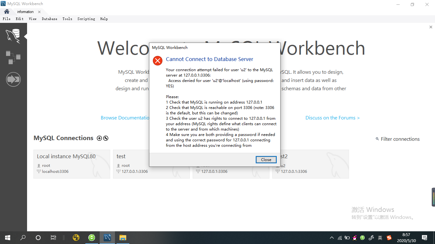The height and width of the screenshot is (244, 435).
Task: Click the Close button in the error dialog
Action: coord(266,159)
